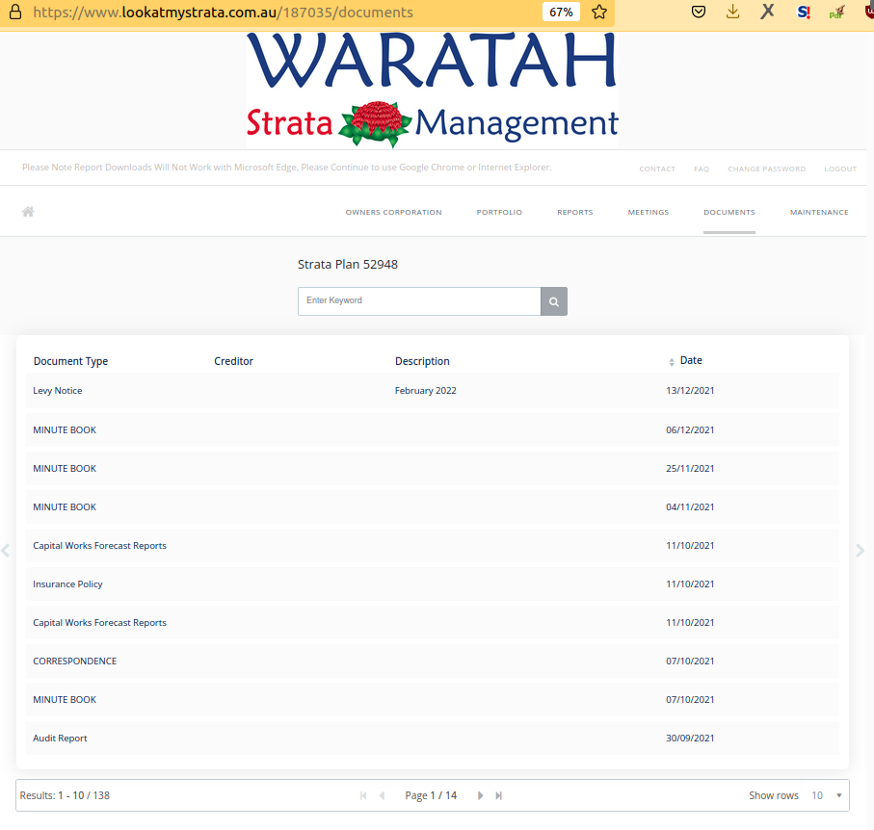Click the 13/12/2021 date cell

pos(690,391)
